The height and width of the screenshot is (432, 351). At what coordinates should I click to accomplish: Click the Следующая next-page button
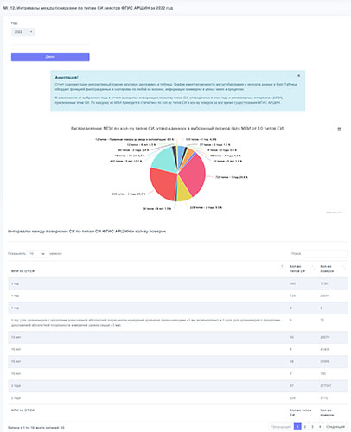335,426
